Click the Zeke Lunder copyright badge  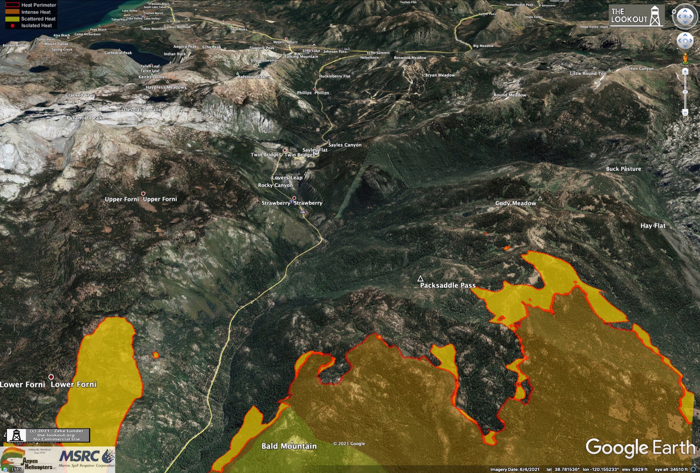coord(48,435)
